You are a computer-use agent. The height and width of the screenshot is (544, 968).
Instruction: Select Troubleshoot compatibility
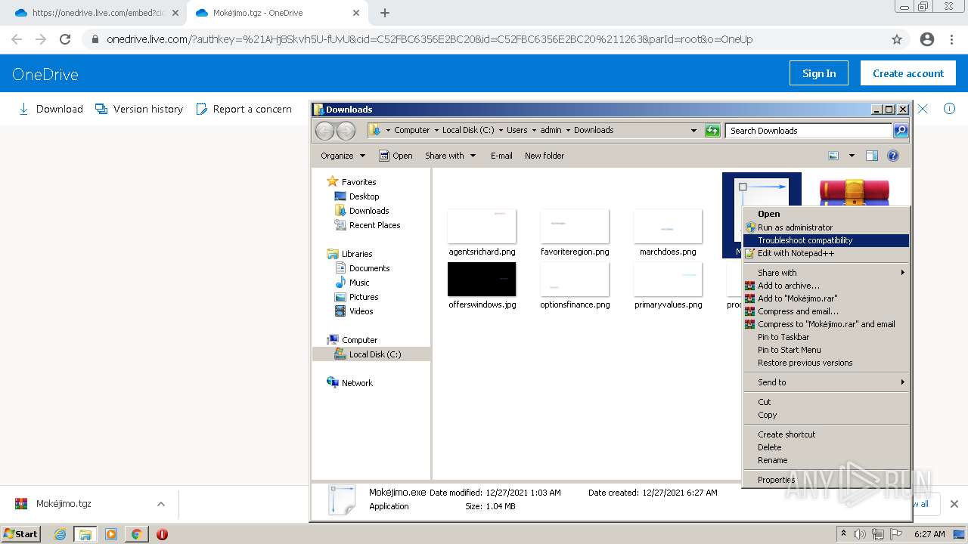coord(826,240)
